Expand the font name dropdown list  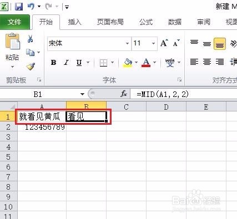tap(127, 43)
